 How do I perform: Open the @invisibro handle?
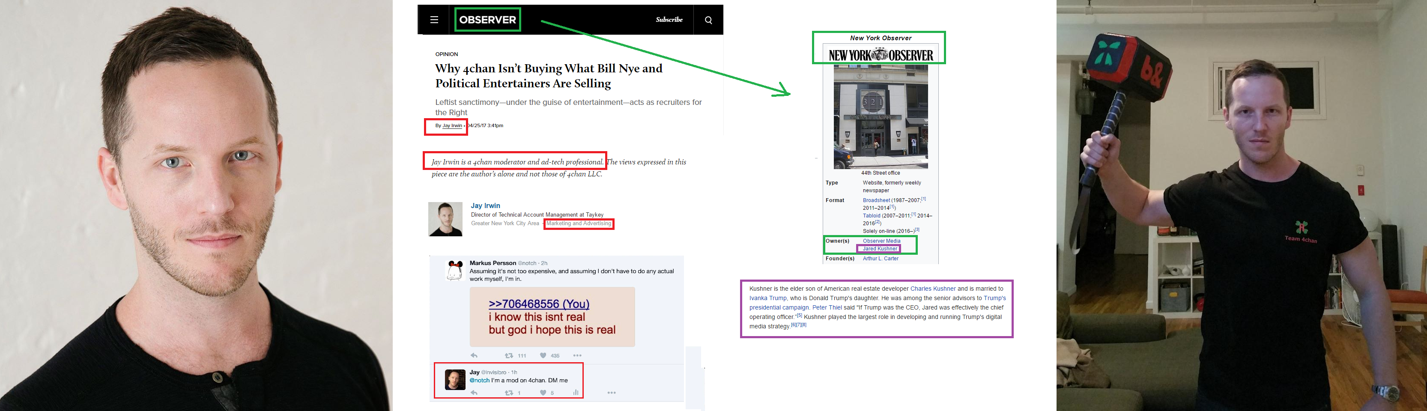(x=493, y=372)
